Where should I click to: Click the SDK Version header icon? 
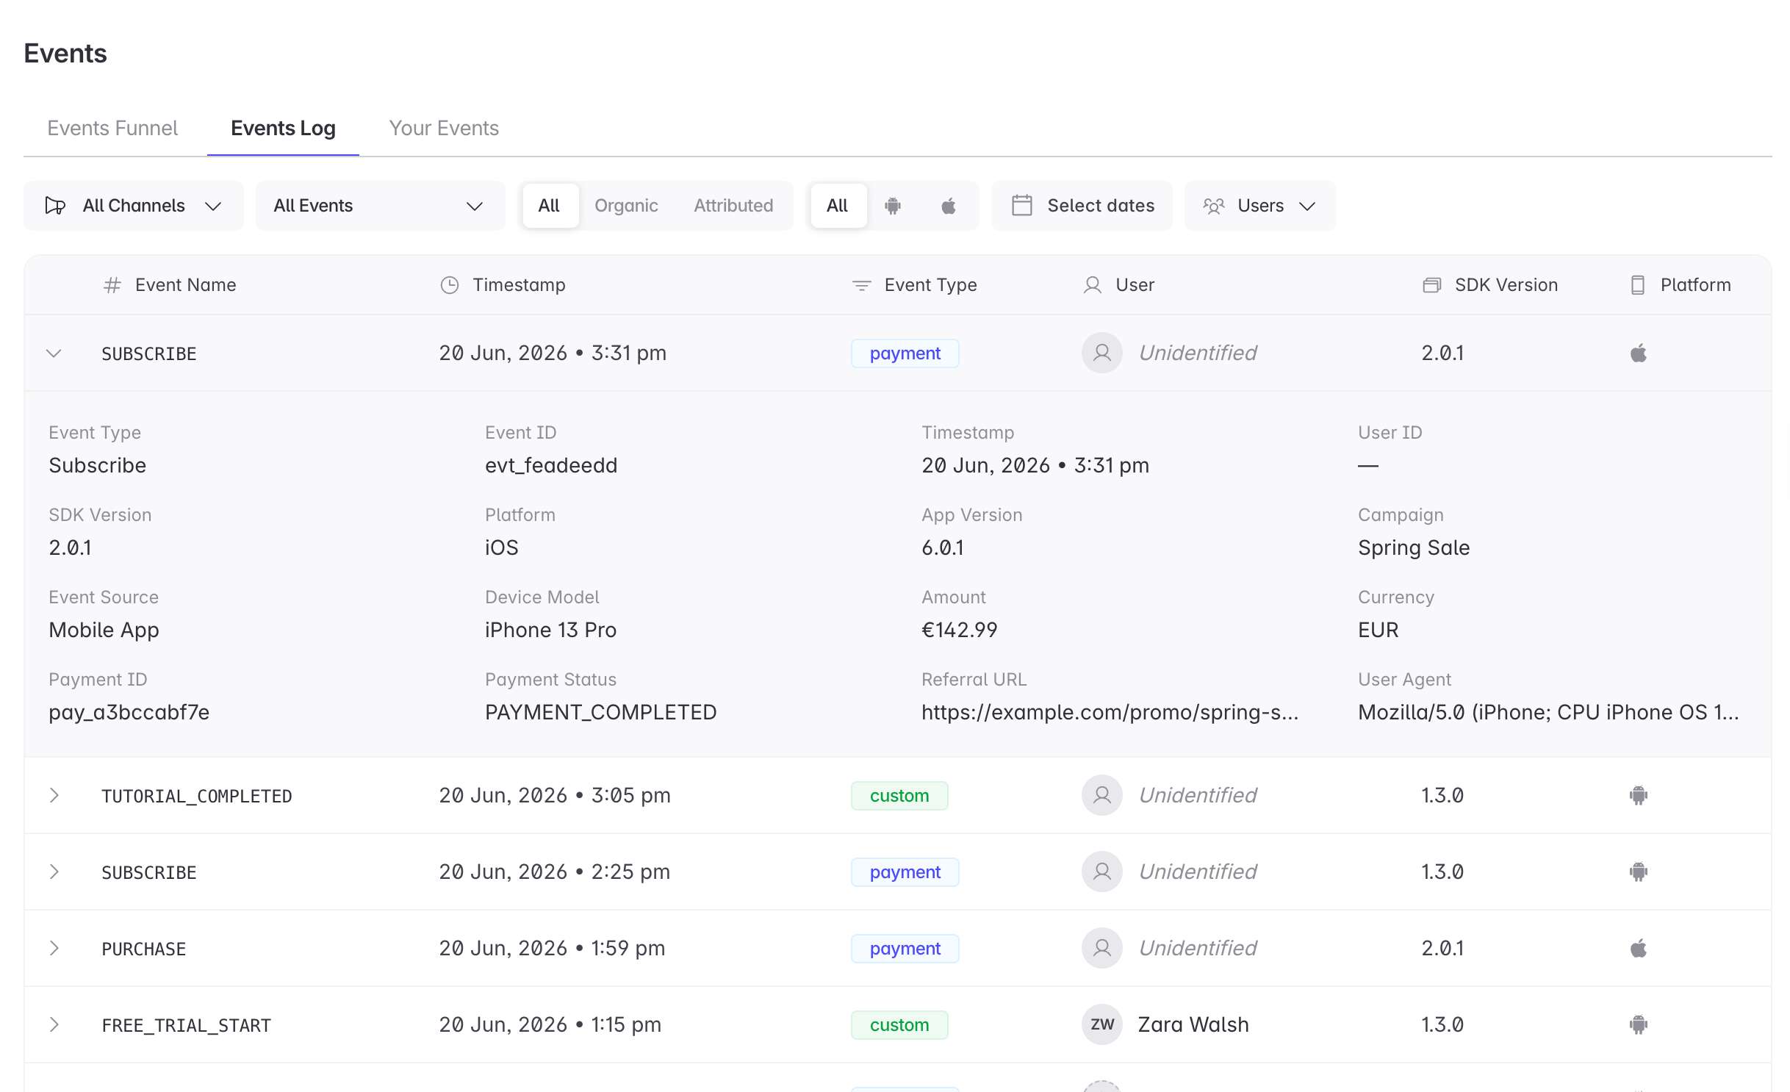click(x=1431, y=285)
